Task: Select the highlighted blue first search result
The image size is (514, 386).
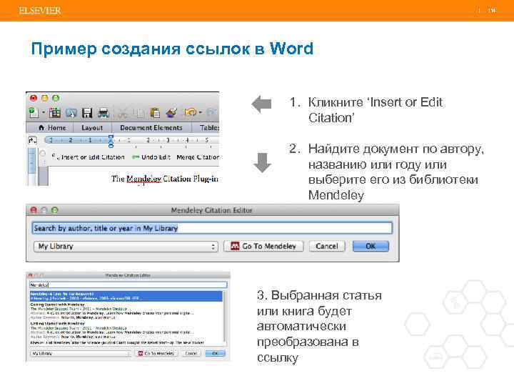Action: click(x=126, y=296)
